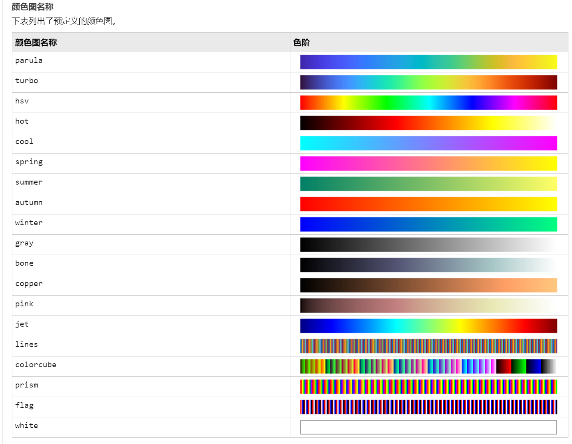Click the text 'autumn'
The height and width of the screenshot is (444, 572).
click(29, 203)
